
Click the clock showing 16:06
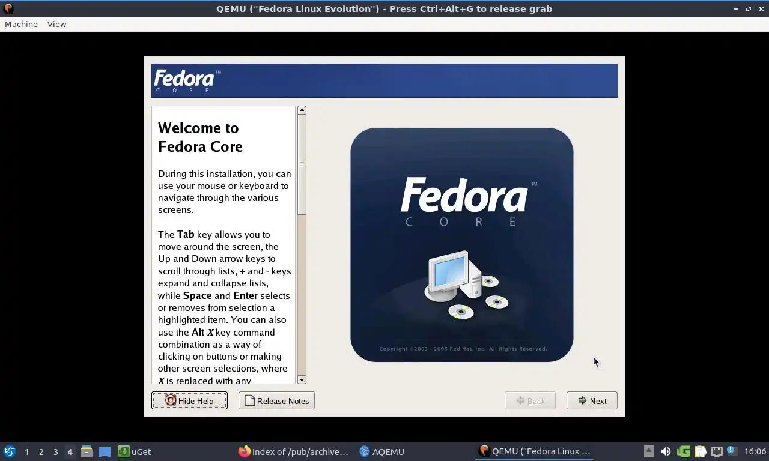pos(755,451)
